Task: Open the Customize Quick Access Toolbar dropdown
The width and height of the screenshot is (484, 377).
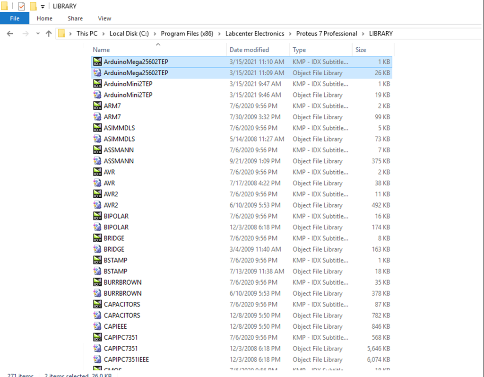Action: (x=43, y=7)
